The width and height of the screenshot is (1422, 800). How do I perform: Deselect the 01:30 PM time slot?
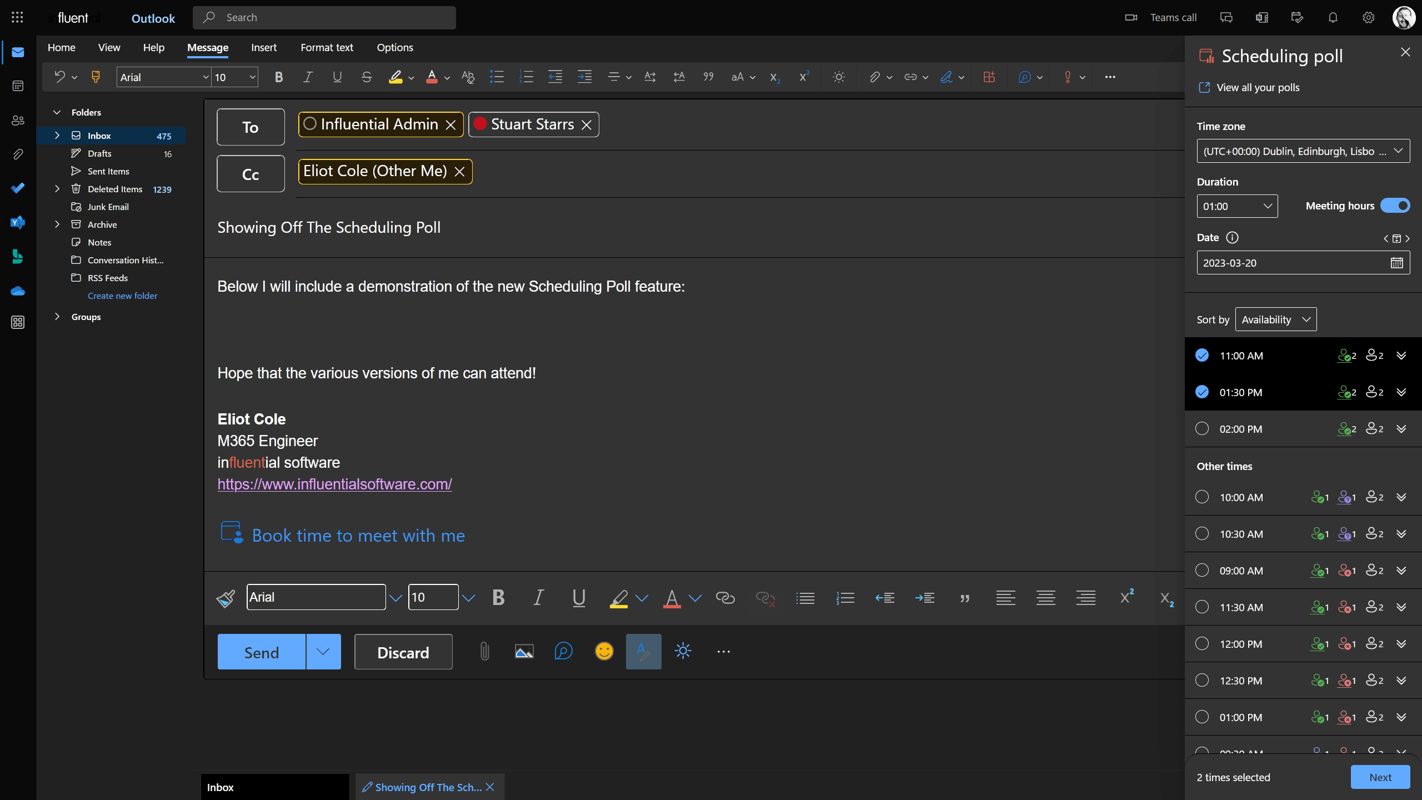pyautogui.click(x=1201, y=392)
